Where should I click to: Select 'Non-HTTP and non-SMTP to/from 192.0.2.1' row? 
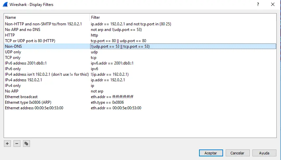point(140,24)
